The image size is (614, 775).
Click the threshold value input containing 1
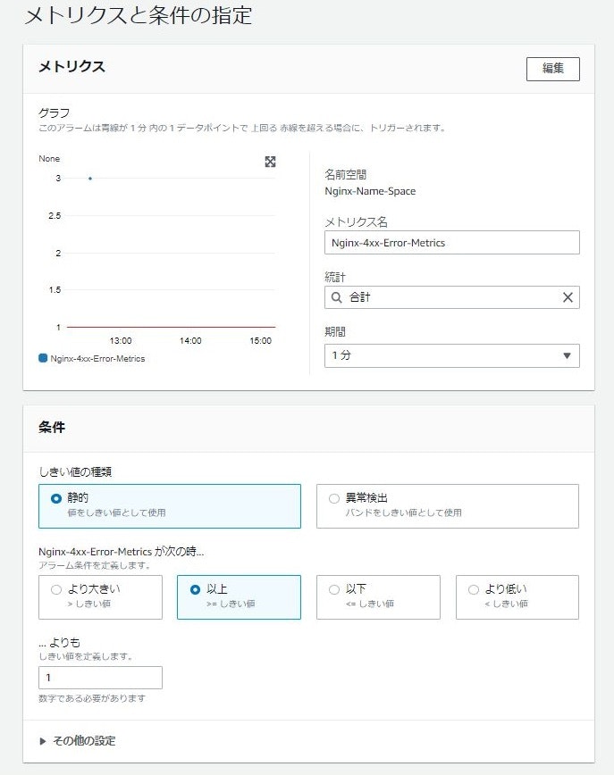click(x=100, y=678)
